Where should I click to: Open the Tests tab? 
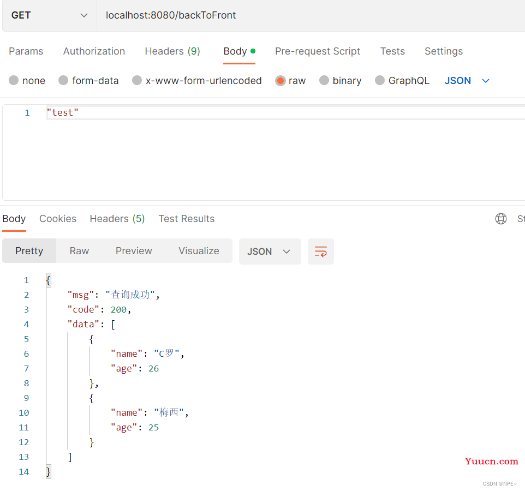(x=392, y=51)
